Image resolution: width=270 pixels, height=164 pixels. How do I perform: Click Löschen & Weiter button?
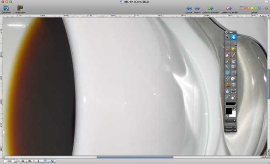coord(229,9)
